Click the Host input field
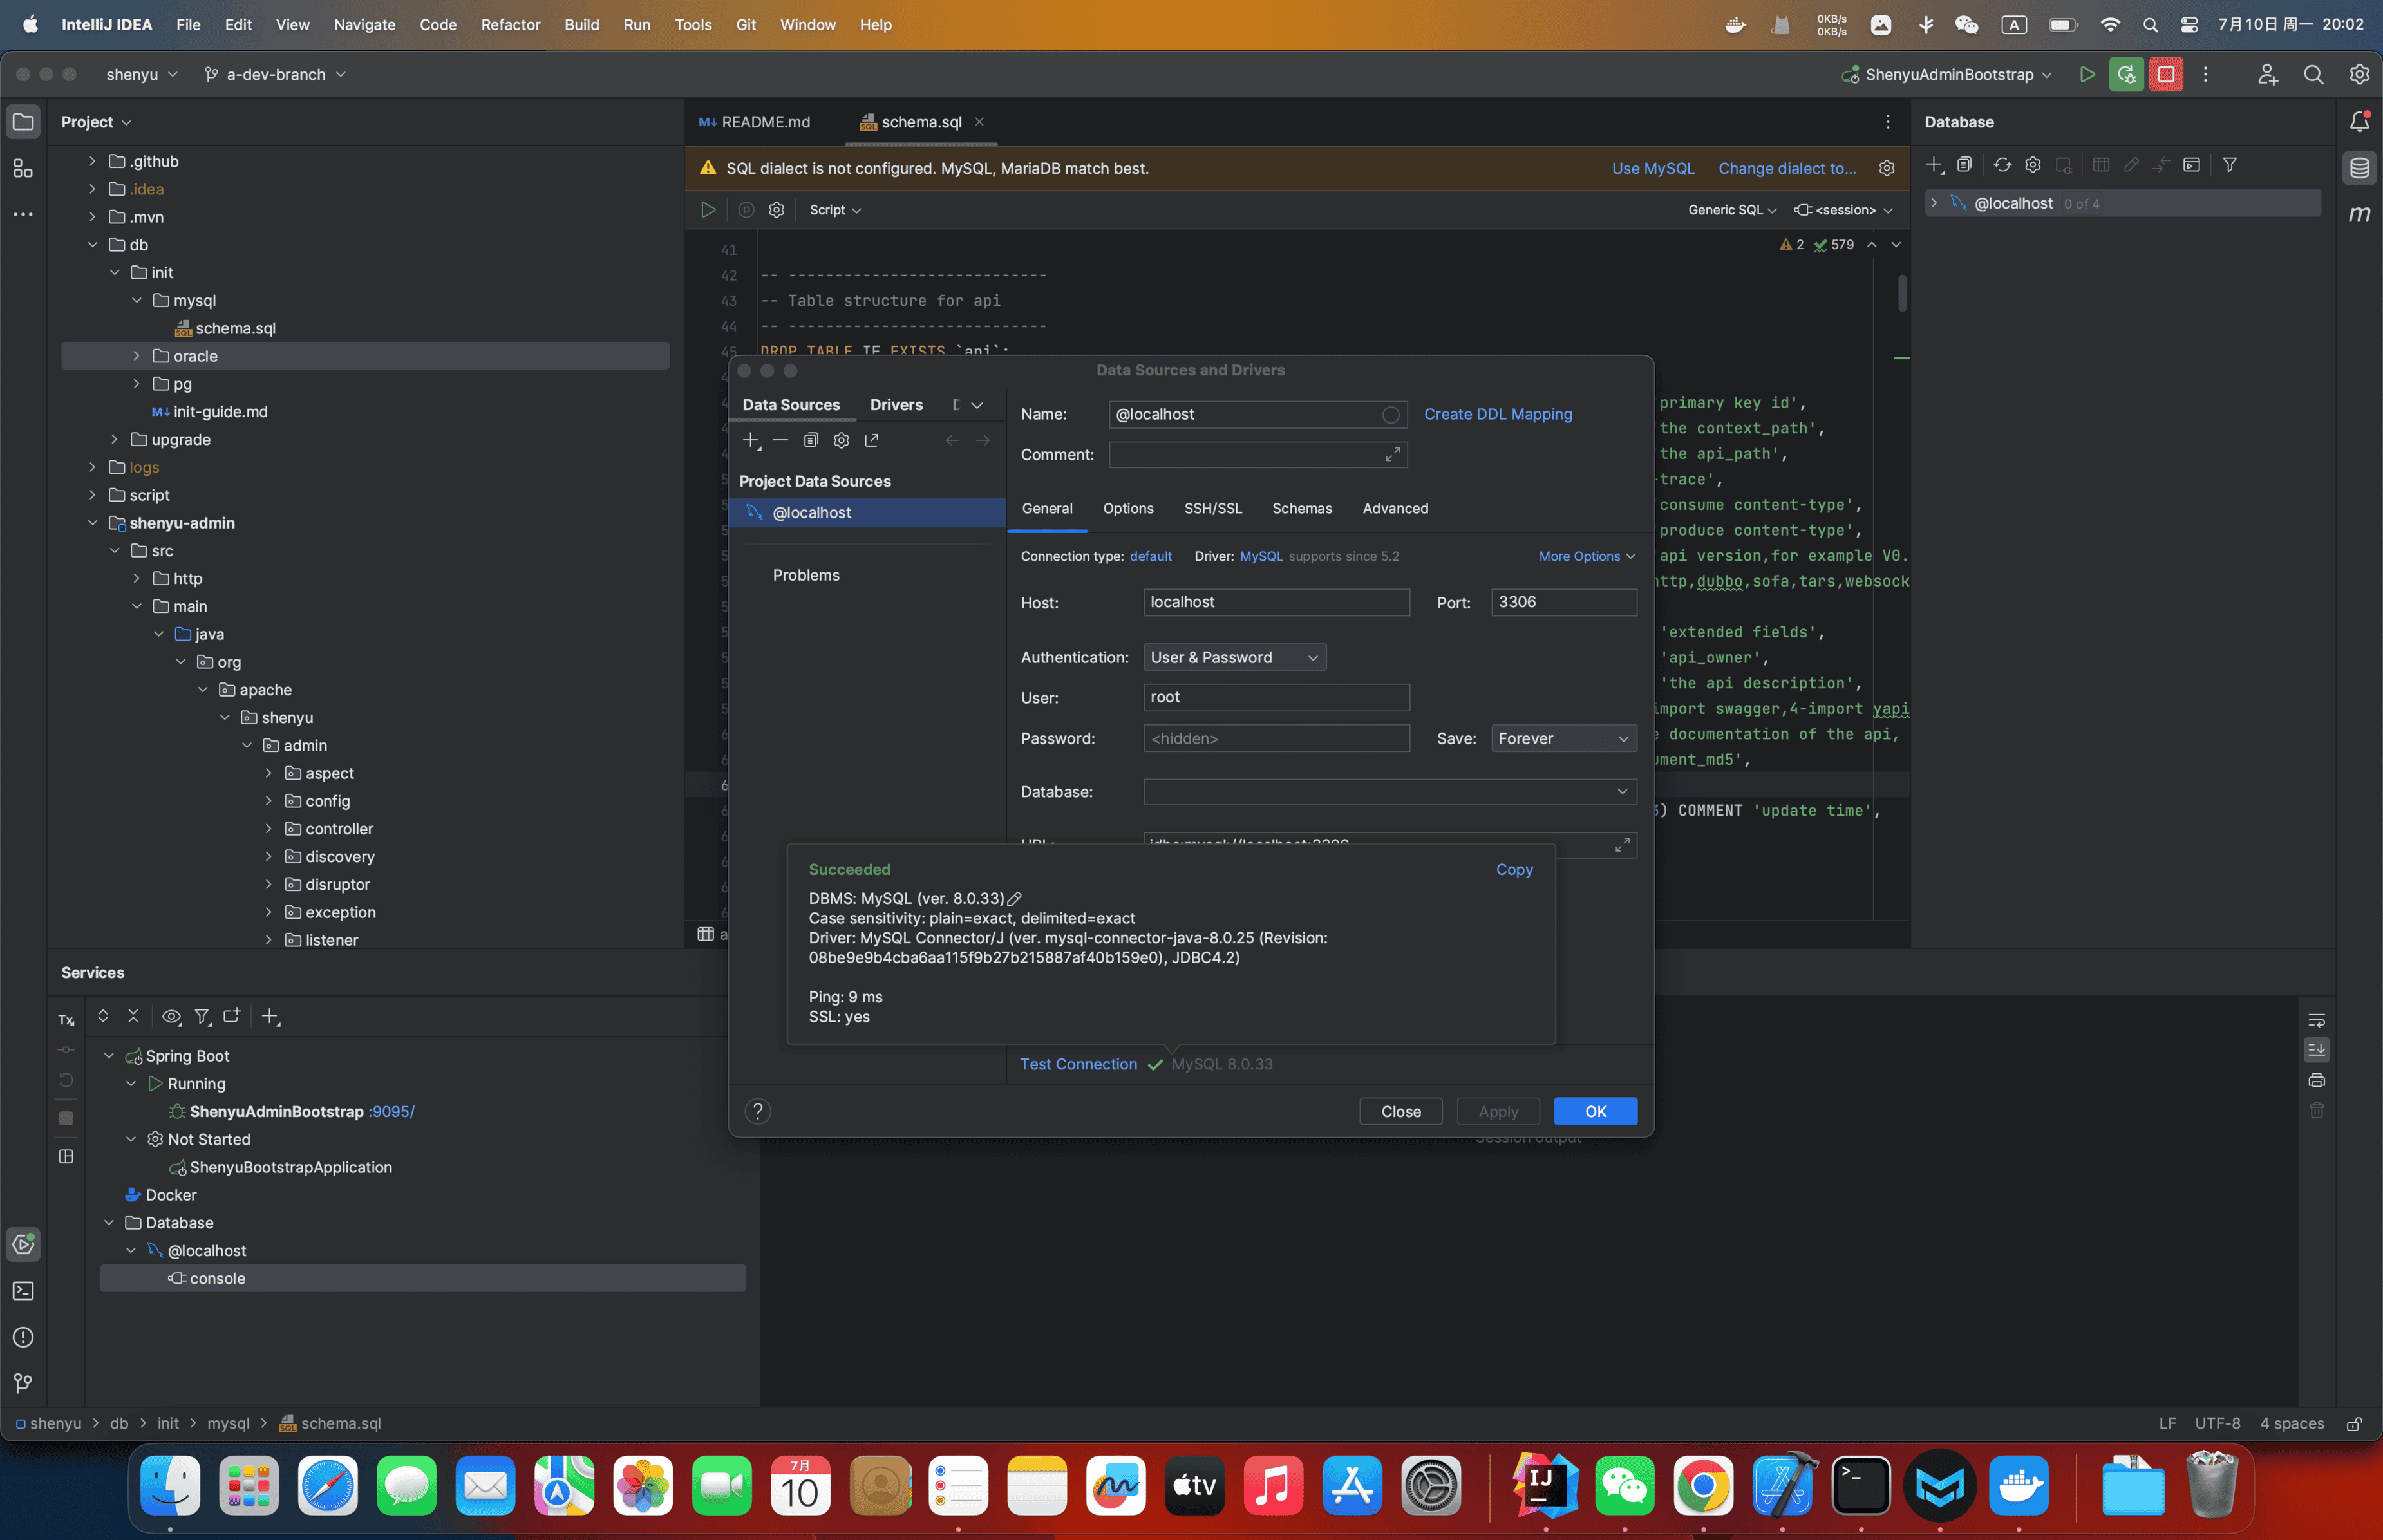Viewport: 2383px width, 1540px height. coord(1275,602)
